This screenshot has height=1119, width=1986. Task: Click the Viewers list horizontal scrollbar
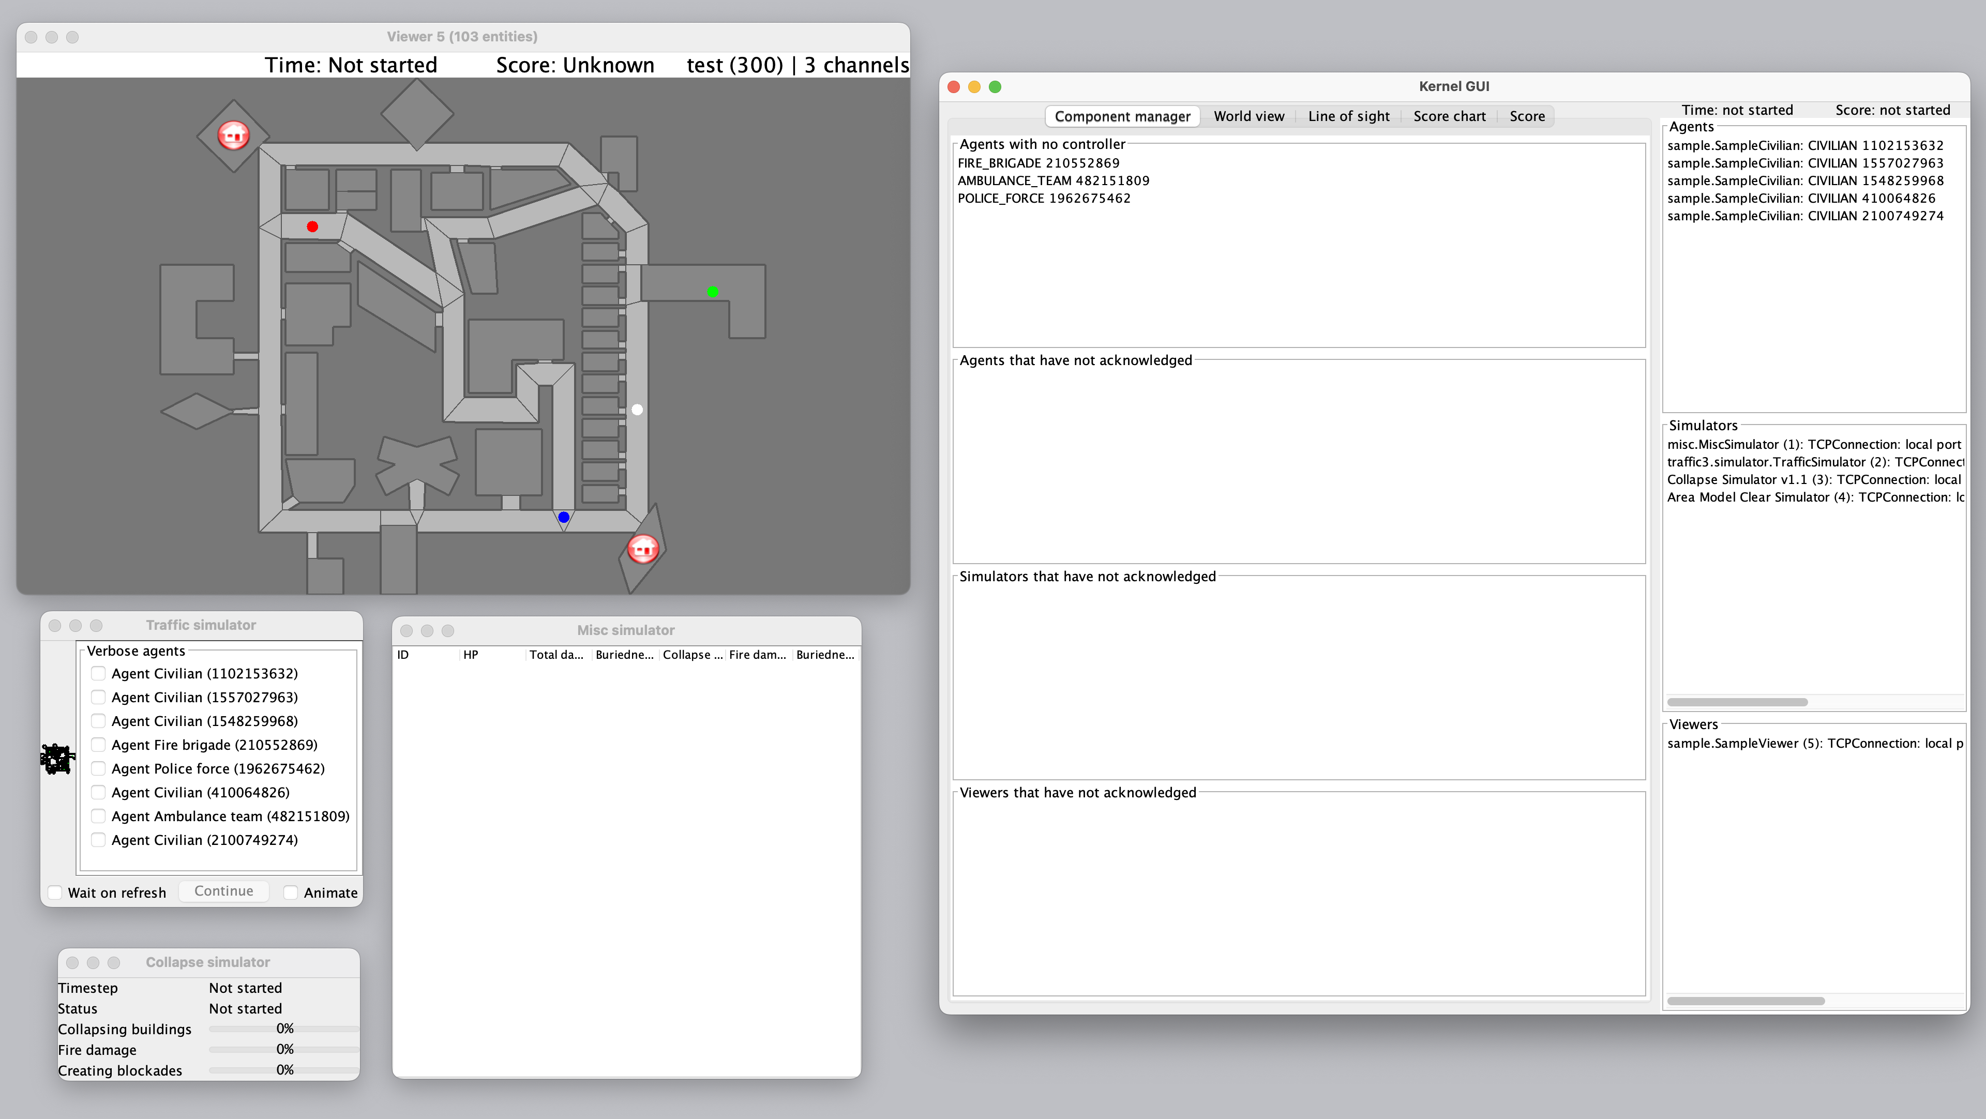pos(1746,1001)
